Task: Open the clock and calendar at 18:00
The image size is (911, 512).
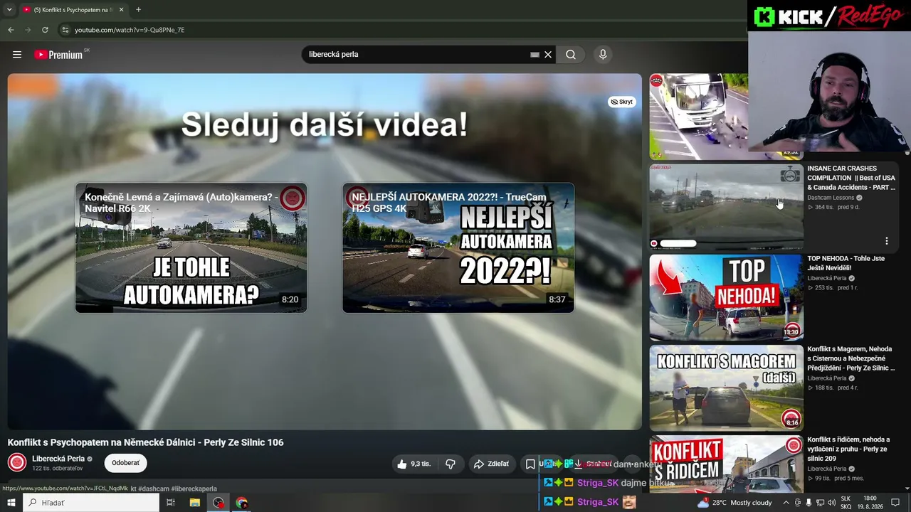Action: [x=870, y=503]
